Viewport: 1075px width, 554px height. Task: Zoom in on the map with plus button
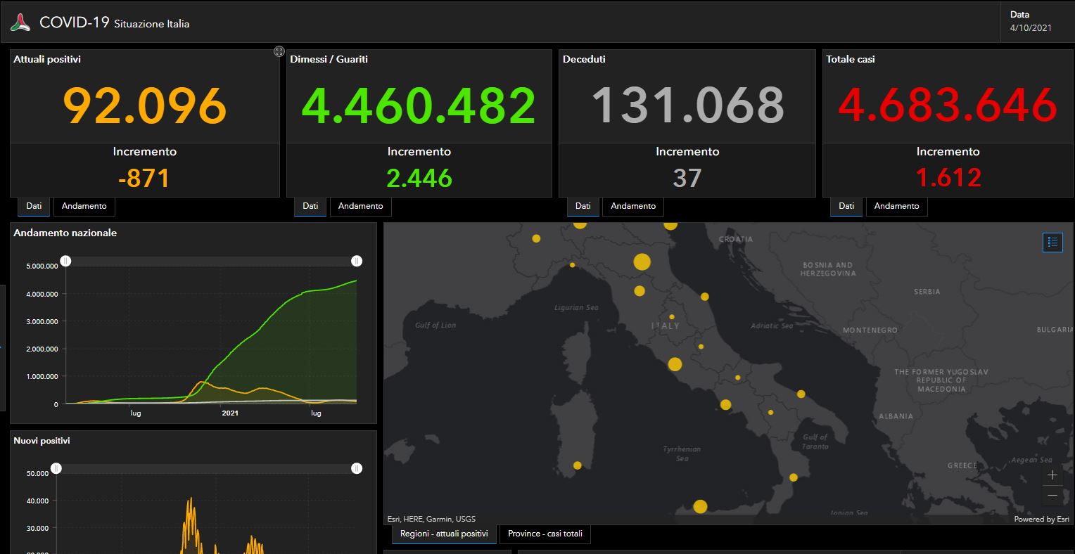pos(1052,475)
